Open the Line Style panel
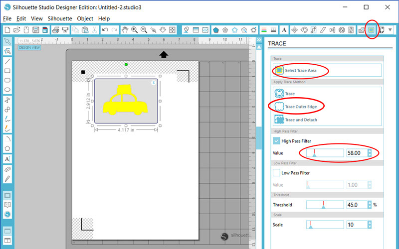This screenshot has height=249, width=399. [273, 30]
